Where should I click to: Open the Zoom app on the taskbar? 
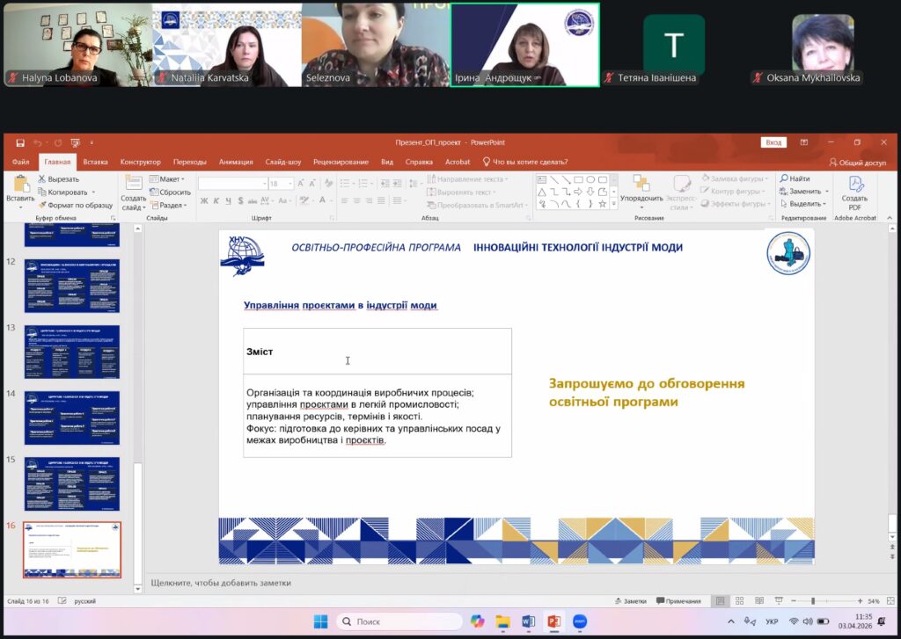pos(580,621)
